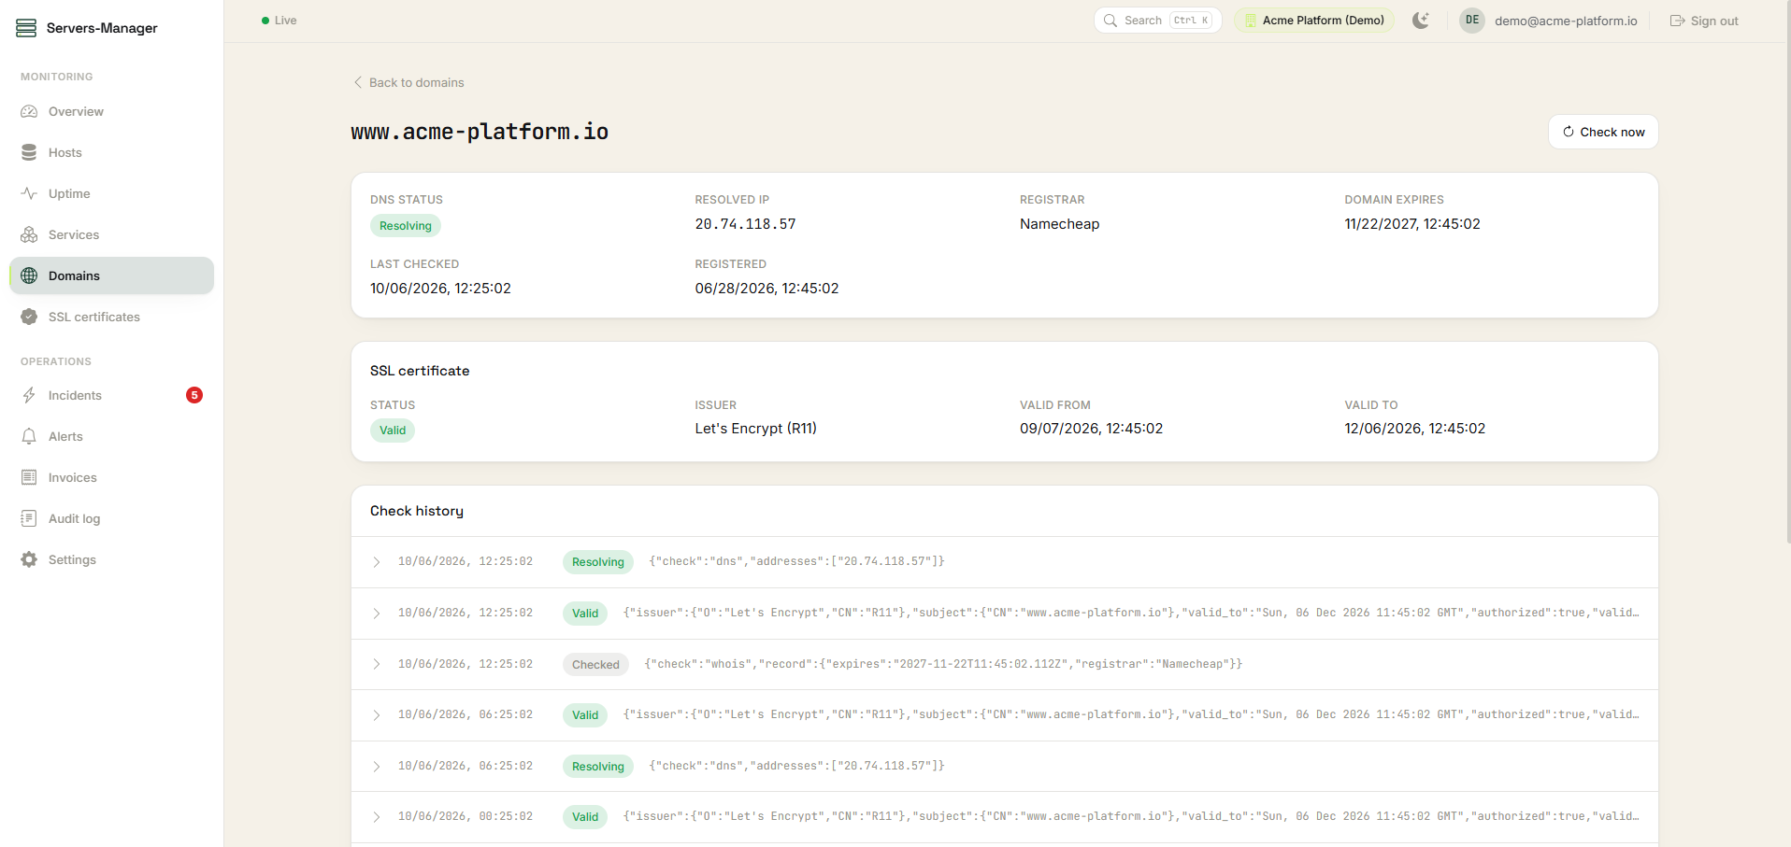The height and width of the screenshot is (847, 1791).
Task: Navigate to Services
Action: coord(111,234)
